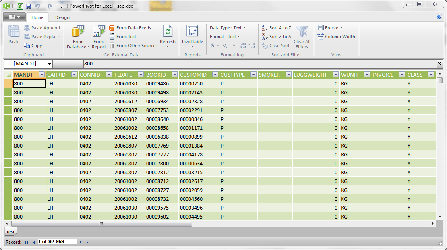Open the Design ribbon tab
The width and height of the screenshot is (447, 250).
[x=62, y=17]
